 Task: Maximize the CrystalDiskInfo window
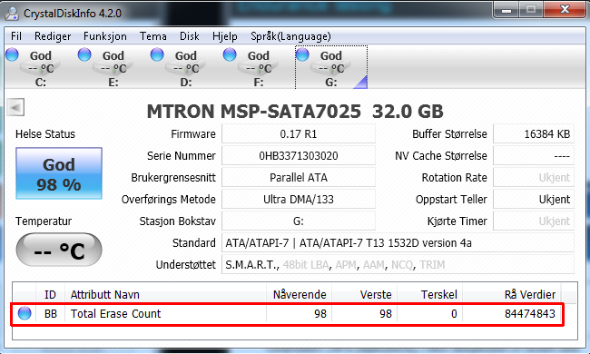[531, 9]
